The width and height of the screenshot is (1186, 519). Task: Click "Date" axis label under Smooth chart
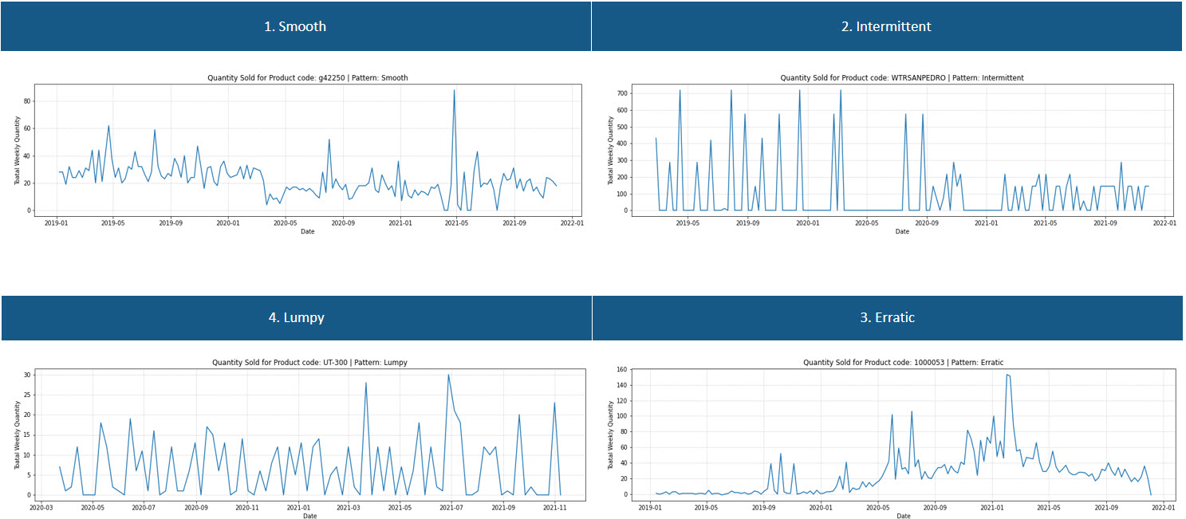click(308, 232)
